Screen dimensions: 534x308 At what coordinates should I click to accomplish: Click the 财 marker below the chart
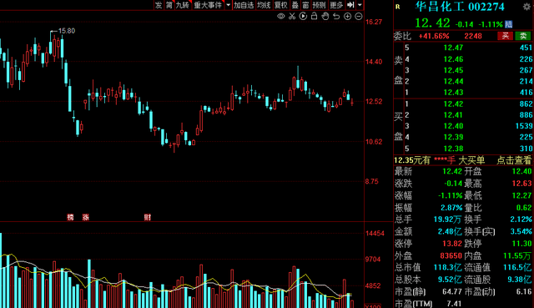point(147,217)
